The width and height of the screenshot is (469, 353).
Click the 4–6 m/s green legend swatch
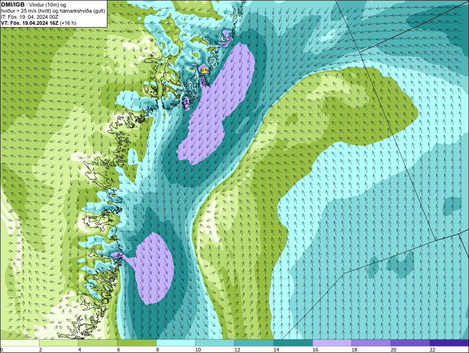coord(98,343)
